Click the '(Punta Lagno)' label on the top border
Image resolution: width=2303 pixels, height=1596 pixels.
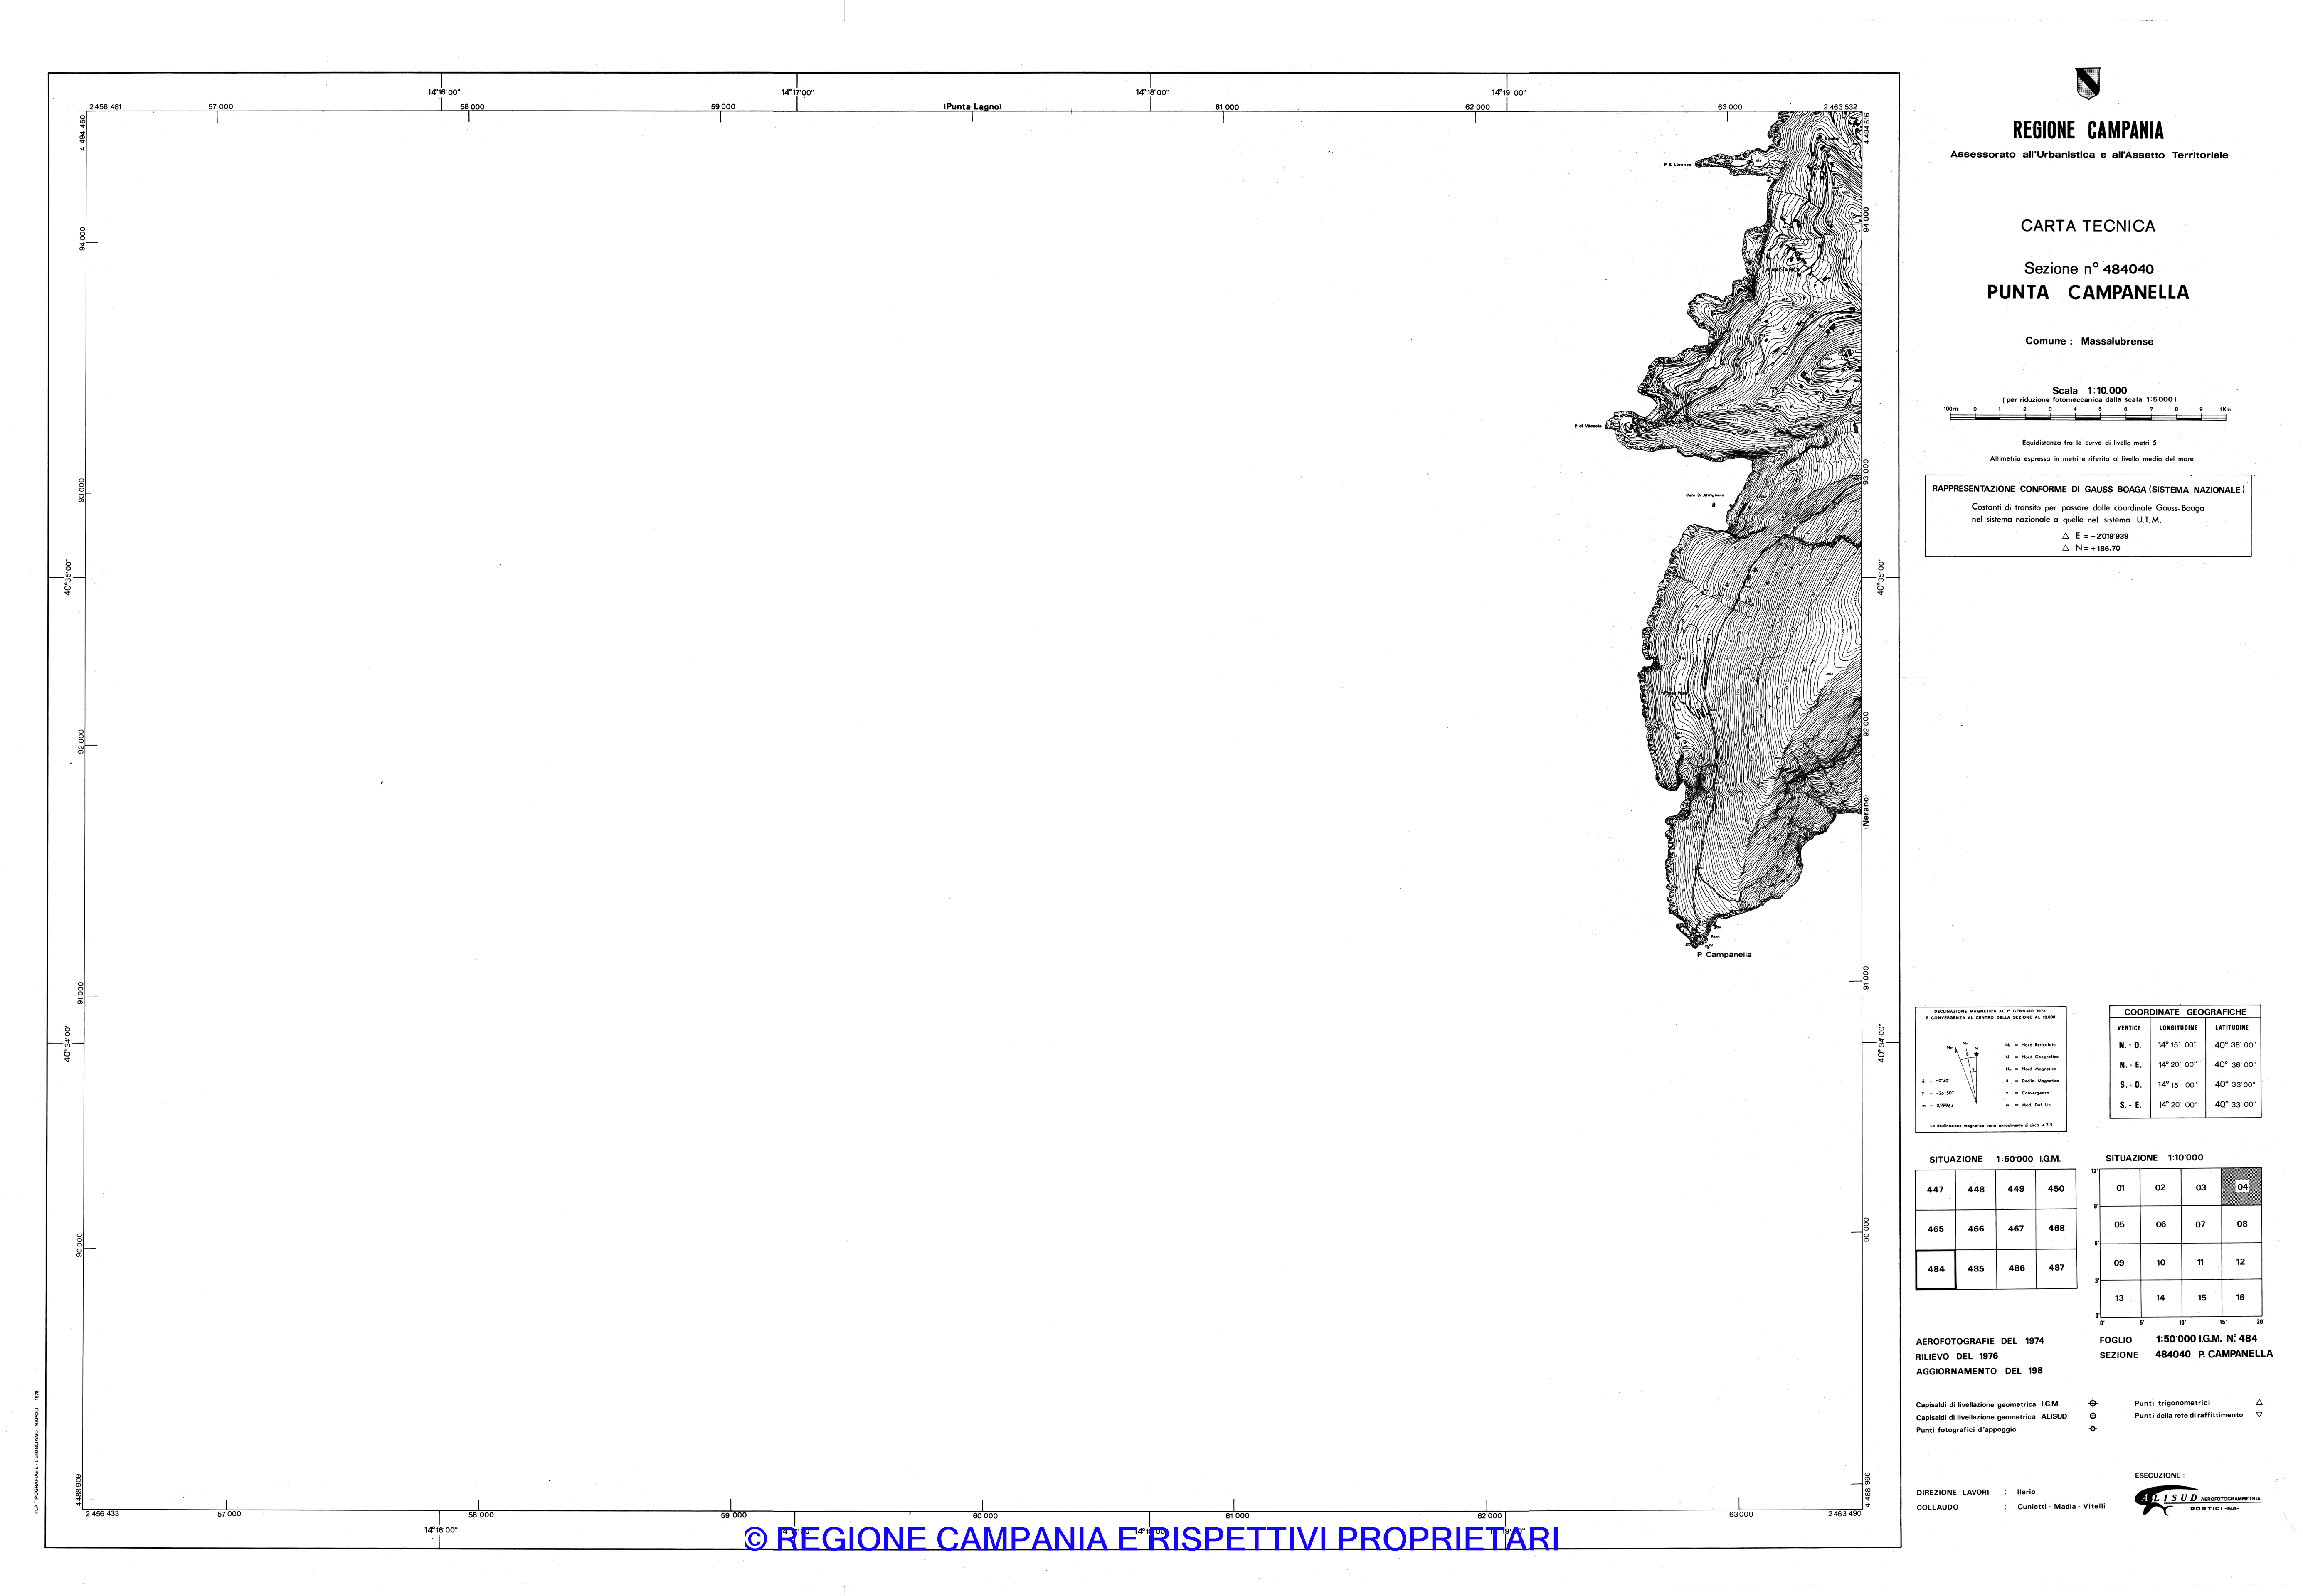tap(973, 107)
